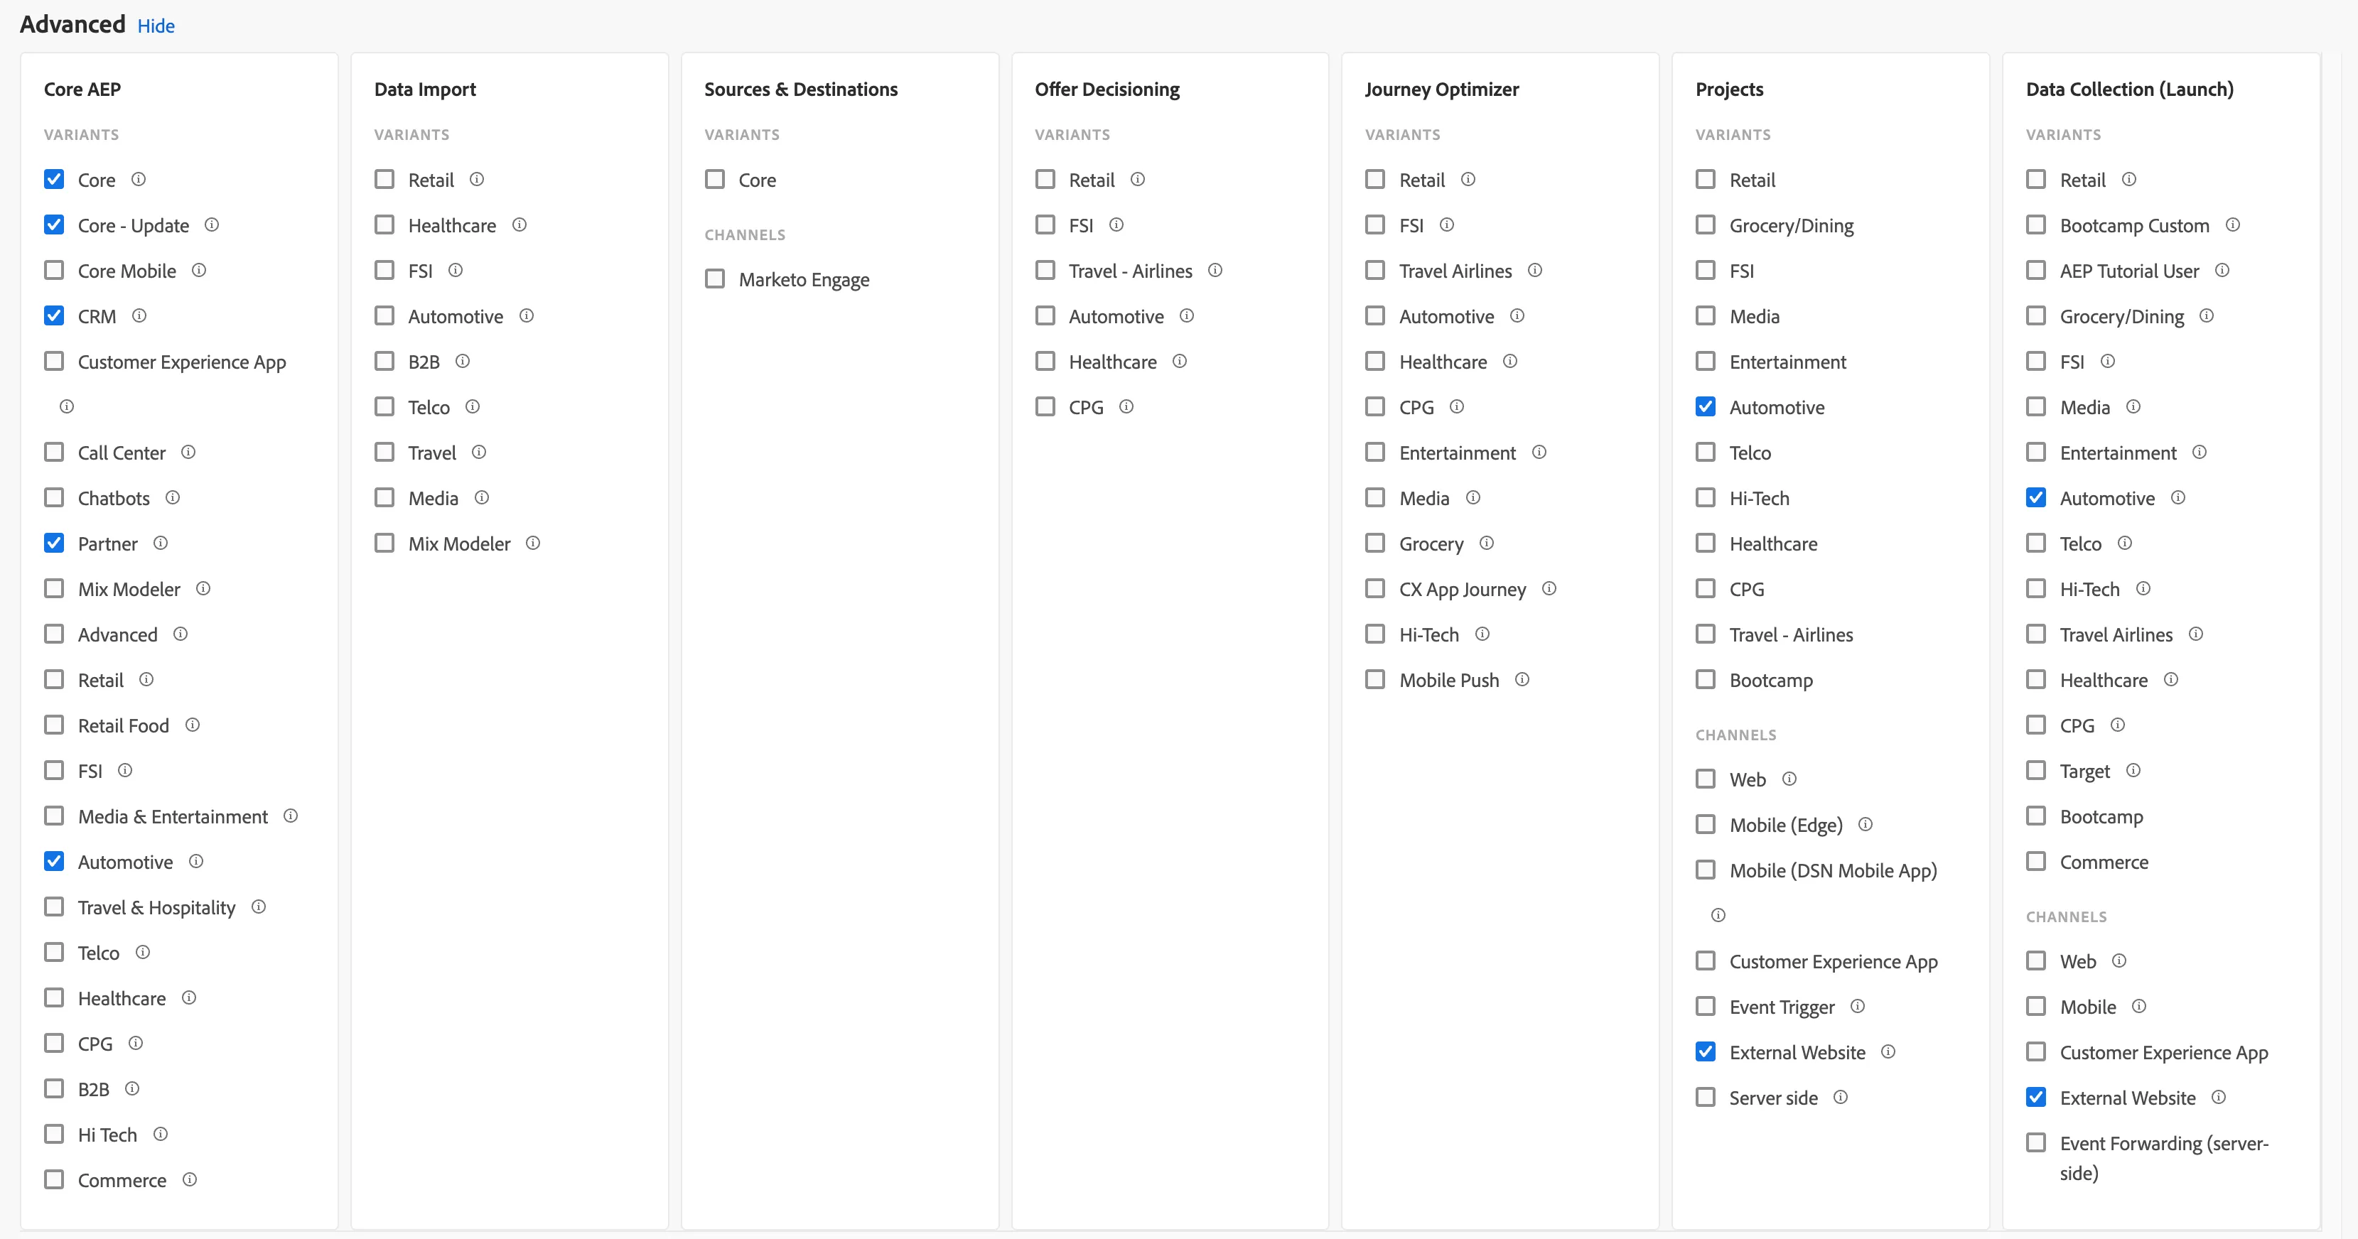Click info icon next to Travel & Hospitality
The width and height of the screenshot is (2358, 1239).
pyautogui.click(x=258, y=906)
